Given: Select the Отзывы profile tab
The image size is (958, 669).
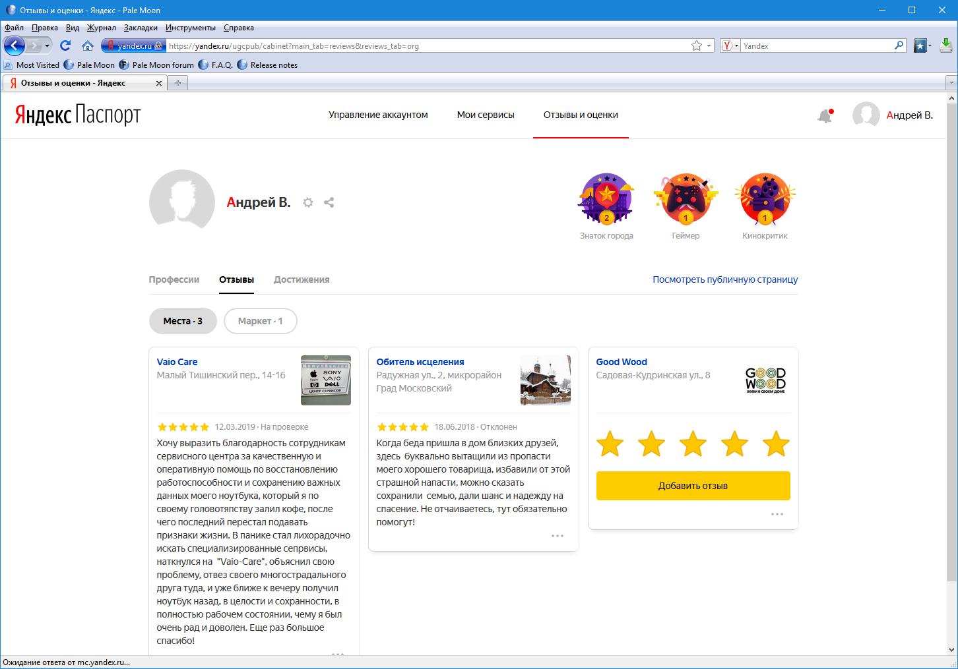Looking at the screenshot, I should pyautogui.click(x=237, y=279).
